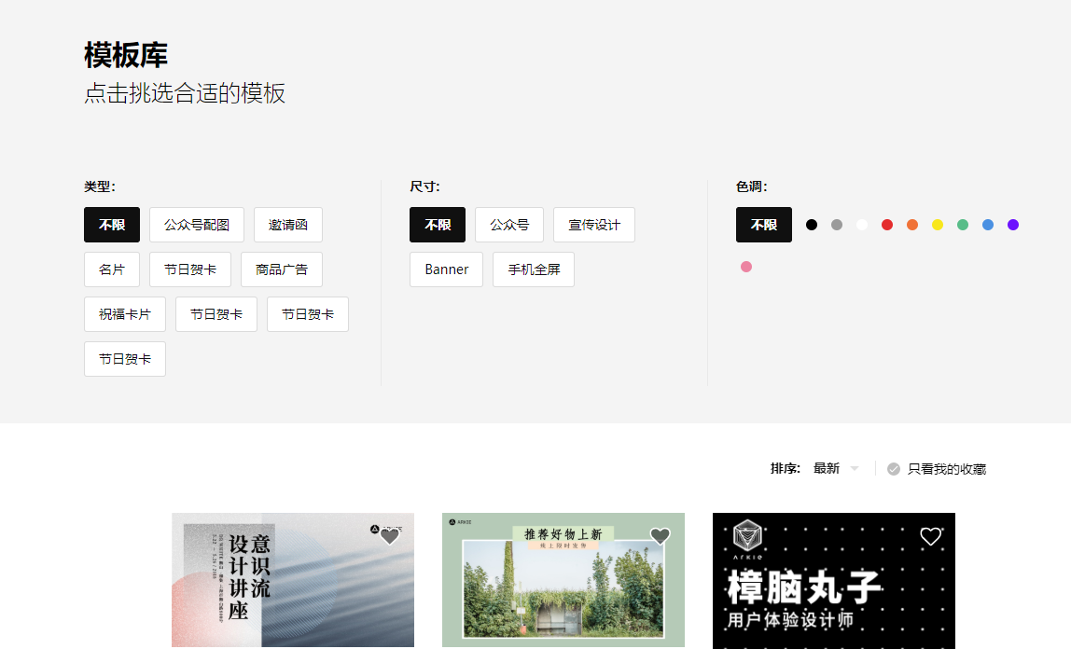Choose the yellow color tone filter

coord(938,225)
